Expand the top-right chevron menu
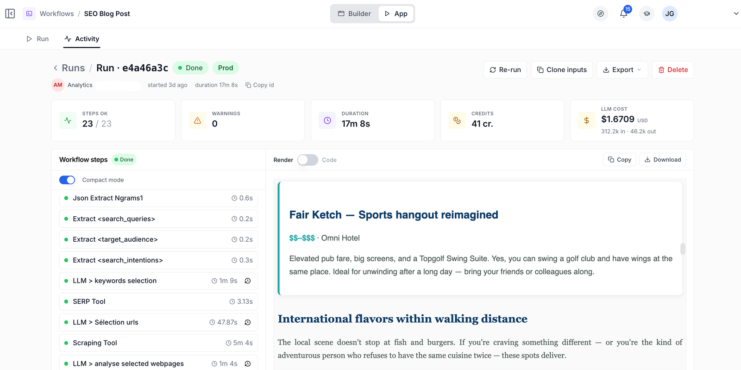Viewport: 741px width, 370px height. 736,13
